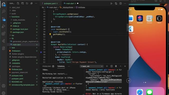Show the lightbulb code actions
The width and height of the screenshot is (169, 95).
50,34
